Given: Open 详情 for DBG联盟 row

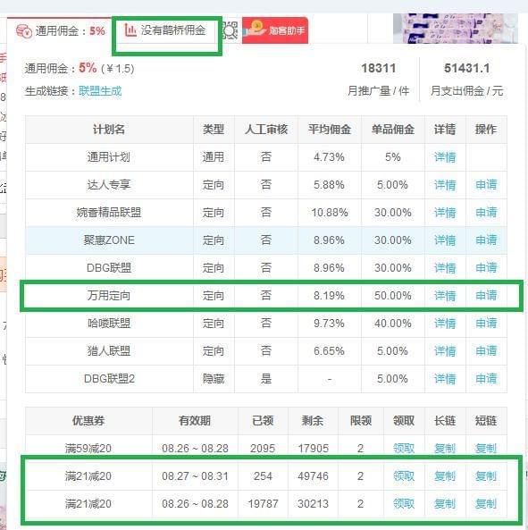Looking at the screenshot, I should tap(445, 268).
